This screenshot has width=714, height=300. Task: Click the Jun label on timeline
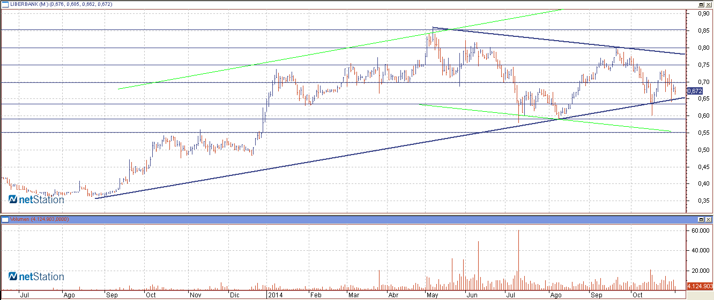pyautogui.click(x=472, y=295)
